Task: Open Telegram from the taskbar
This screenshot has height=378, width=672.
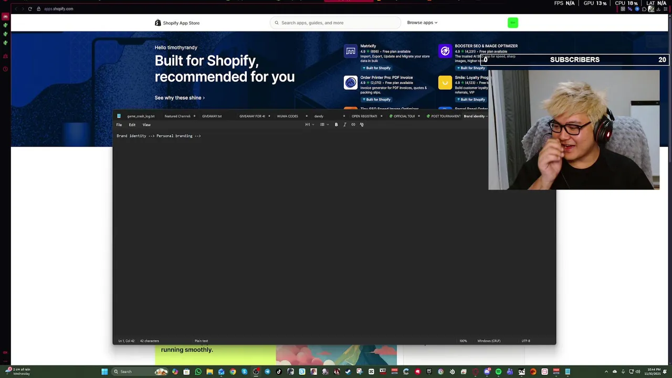Action: pos(267,372)
